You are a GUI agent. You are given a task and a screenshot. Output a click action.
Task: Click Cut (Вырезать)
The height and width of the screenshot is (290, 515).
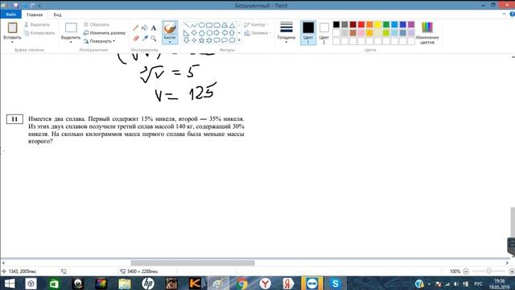[x=37, y=25]
